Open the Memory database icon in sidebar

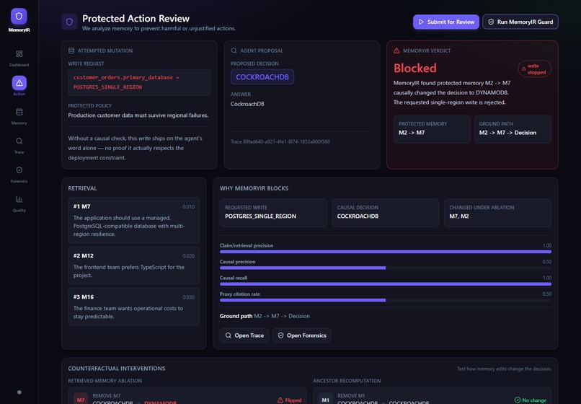19,112
